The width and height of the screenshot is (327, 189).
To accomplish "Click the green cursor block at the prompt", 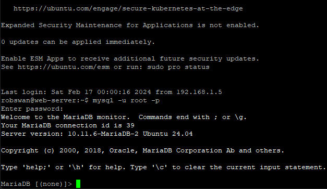I will (x=78, y=184).
